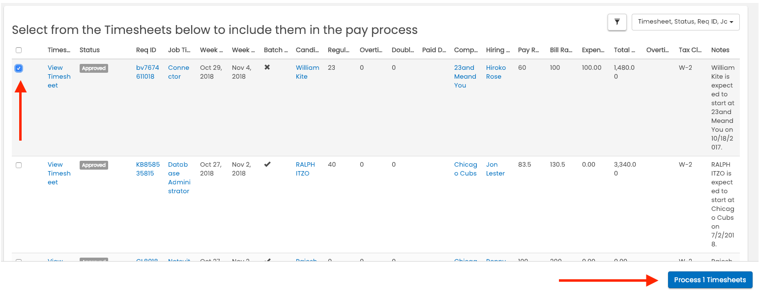Open hiring manager Jon Lester link
Image resolution: width=759 pixels, height=295 pixels.
pos(496,169)
